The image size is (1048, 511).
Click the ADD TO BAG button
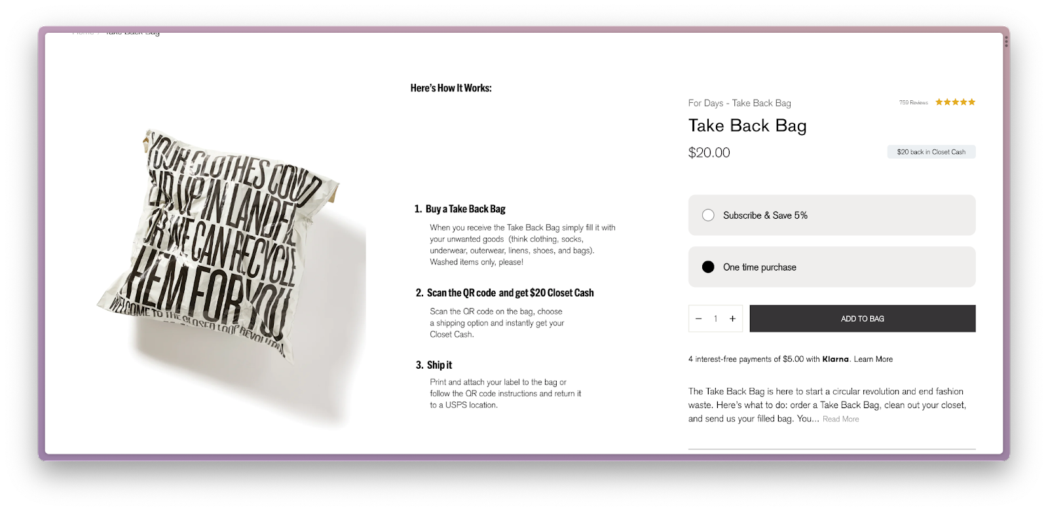click(x=862, y=318)
